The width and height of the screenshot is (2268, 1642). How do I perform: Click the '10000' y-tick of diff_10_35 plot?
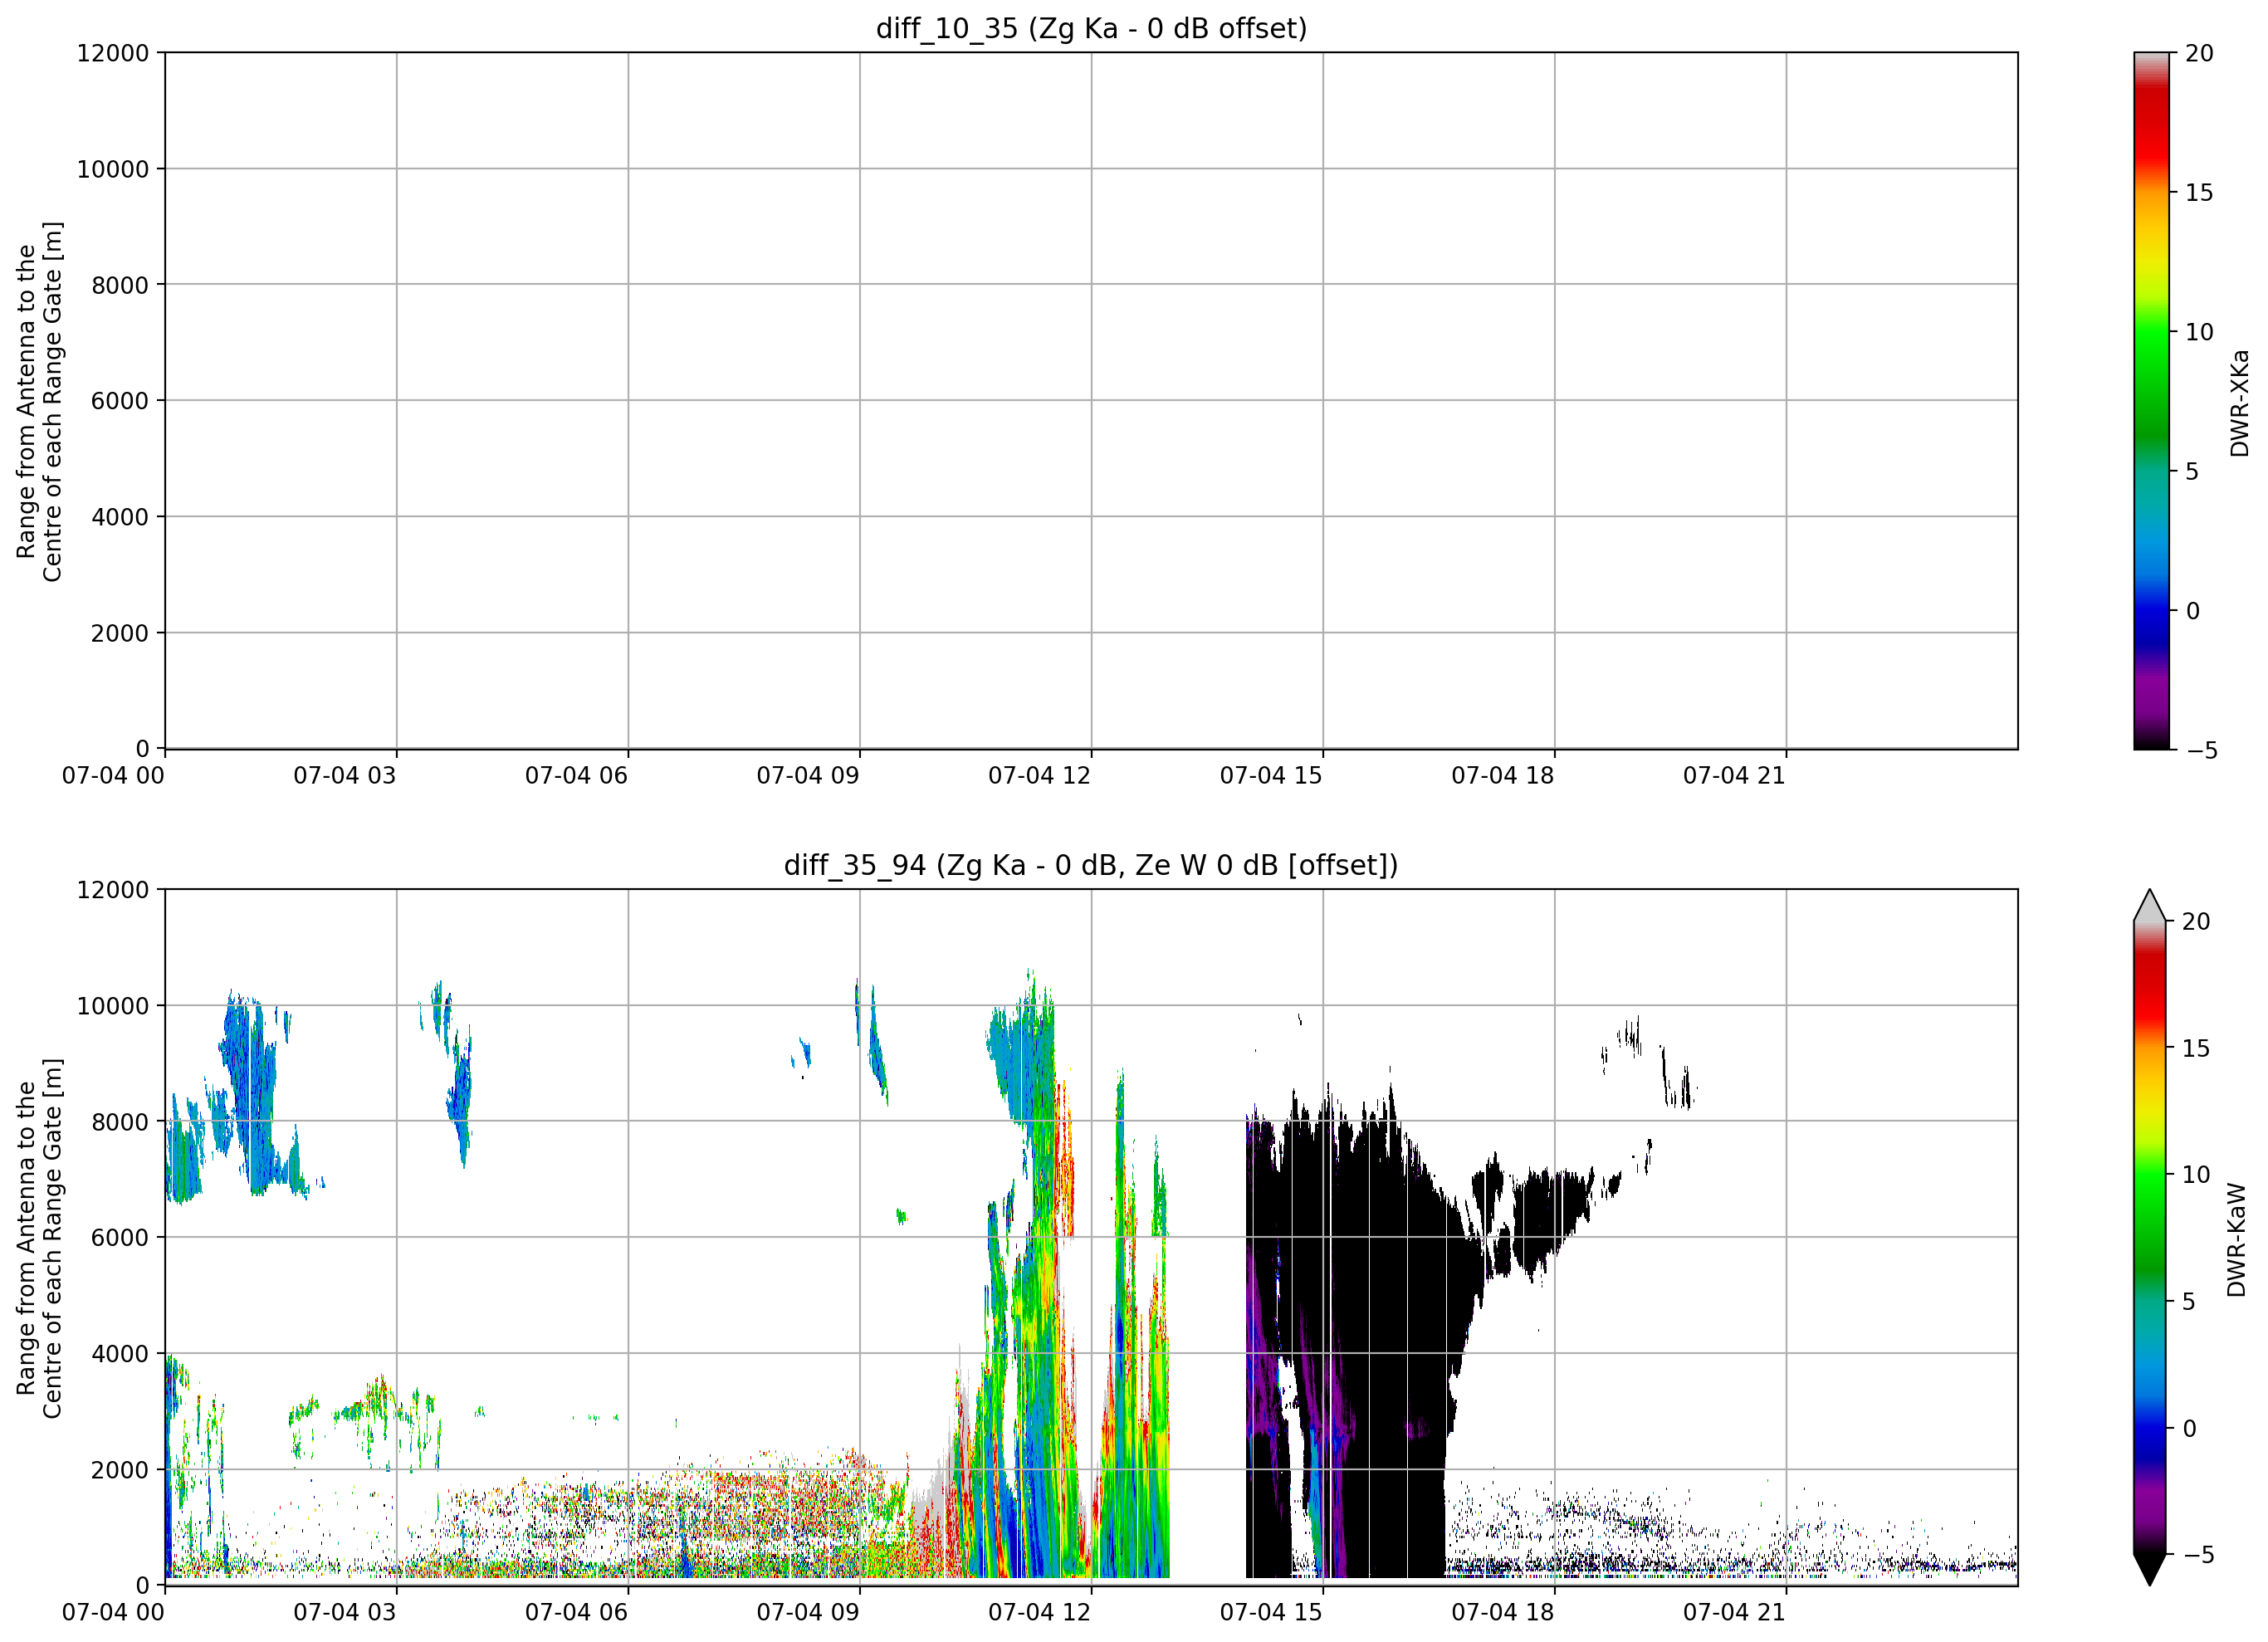point(113,169)
